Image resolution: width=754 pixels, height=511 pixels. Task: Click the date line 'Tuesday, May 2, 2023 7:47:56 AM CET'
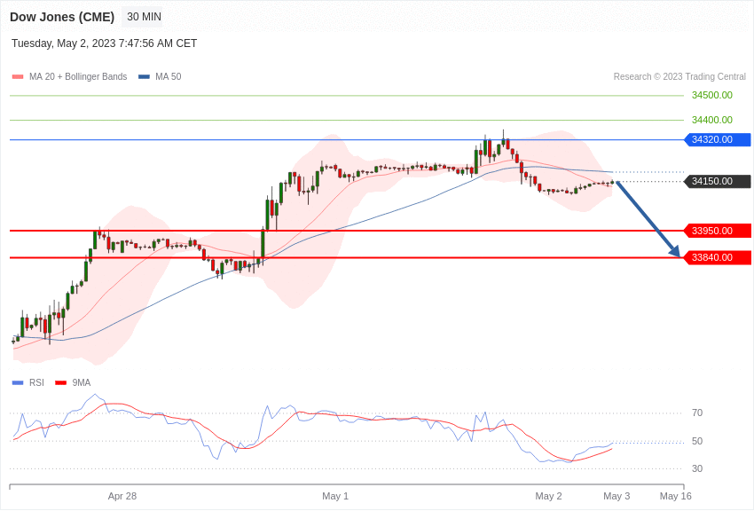click(x=105, y=43)
